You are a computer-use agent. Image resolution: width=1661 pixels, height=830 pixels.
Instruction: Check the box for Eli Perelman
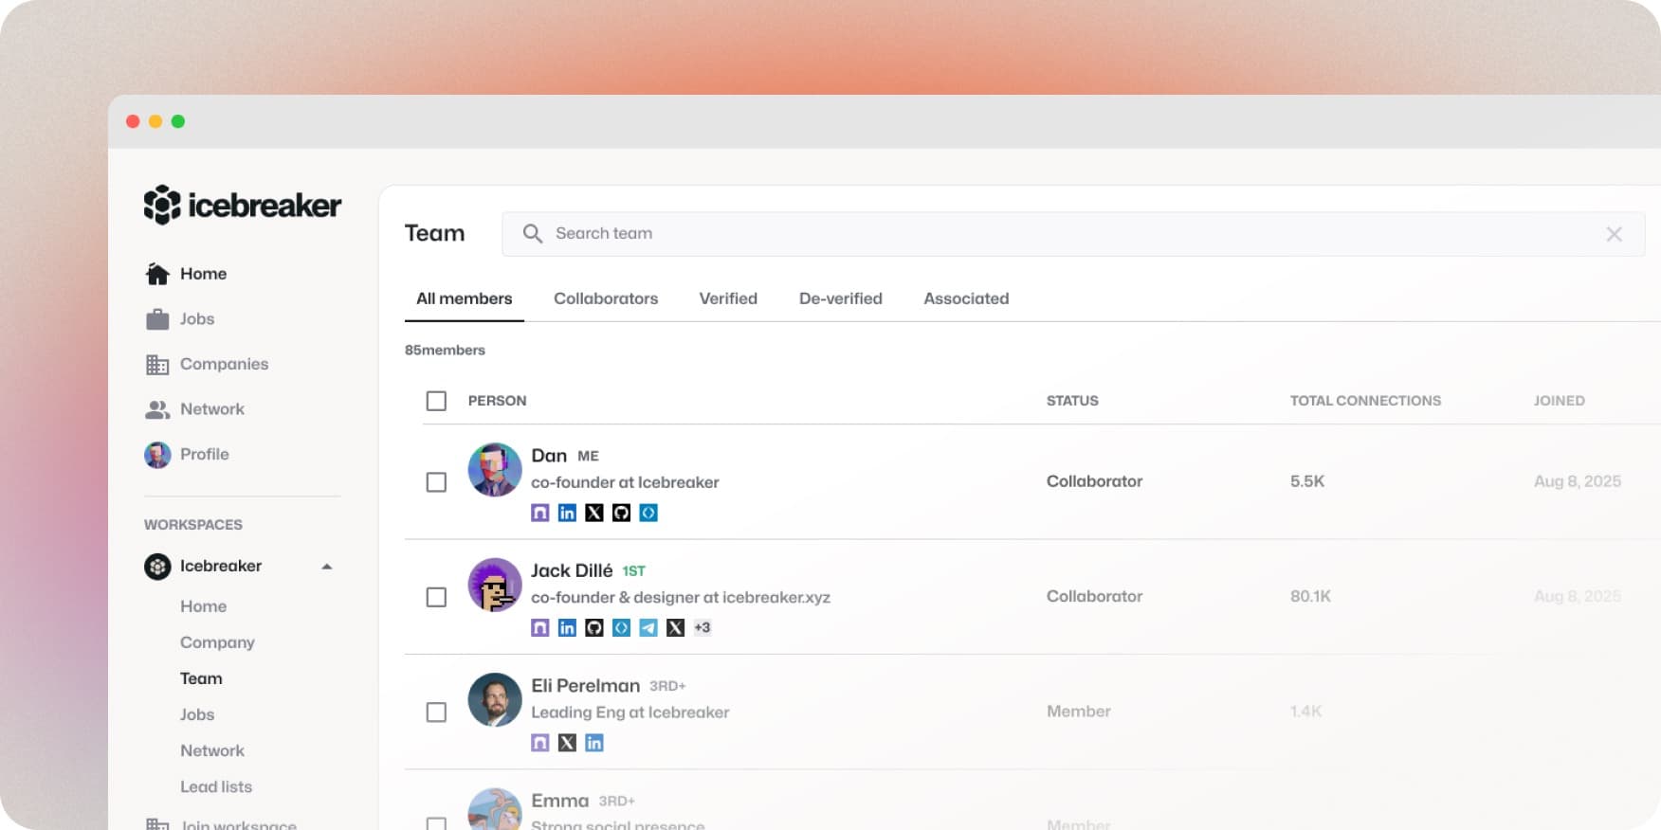click(436, 712)
